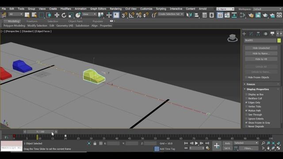
Task: Click the Play Animation button
Action: pyautogui.click(x=196, y=143)
